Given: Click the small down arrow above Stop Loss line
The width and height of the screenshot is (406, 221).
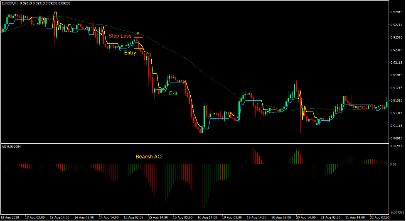Looking at the screenshot, I should (138, 33).
